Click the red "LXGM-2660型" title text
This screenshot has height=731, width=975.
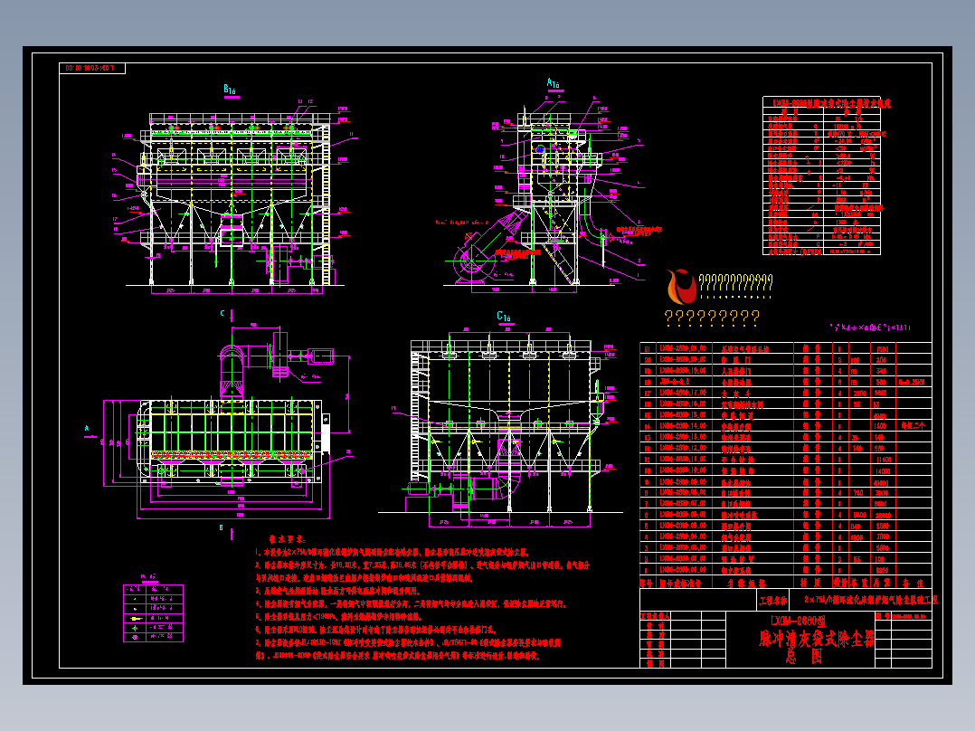(x=798, y=621)
